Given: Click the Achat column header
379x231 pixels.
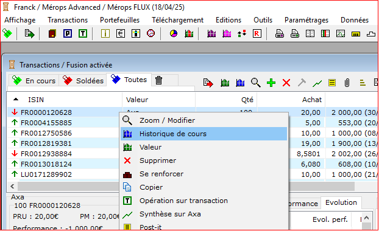Looking at the screenshot, I should (x=291, y=100).
